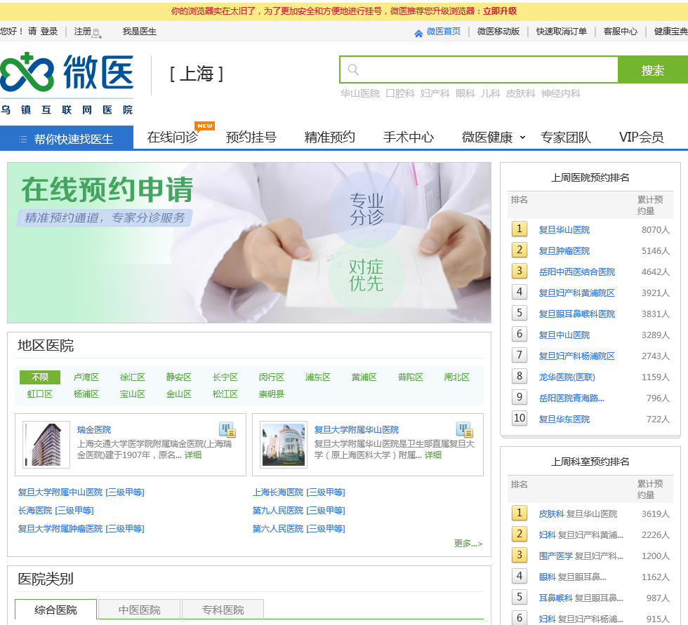This screenshot has width=688, height=625.
Task: Click the user icon next to 注册
Action: [x=97, y=33]
